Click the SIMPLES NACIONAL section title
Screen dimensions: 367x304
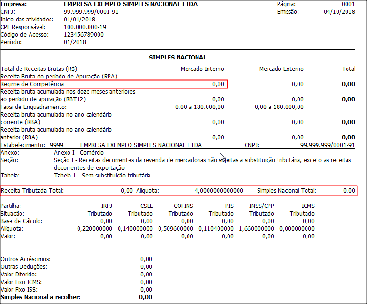[x=178, y=58]
